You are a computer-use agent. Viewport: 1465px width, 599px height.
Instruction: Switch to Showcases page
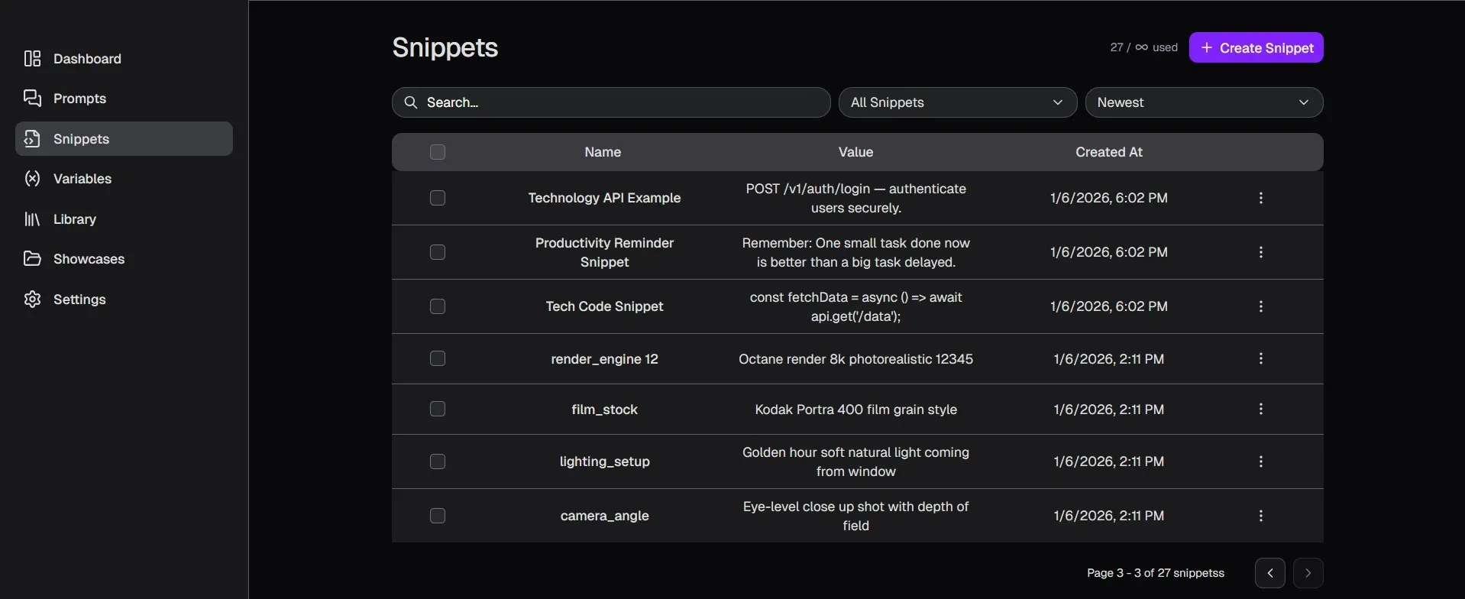point(124,259)
